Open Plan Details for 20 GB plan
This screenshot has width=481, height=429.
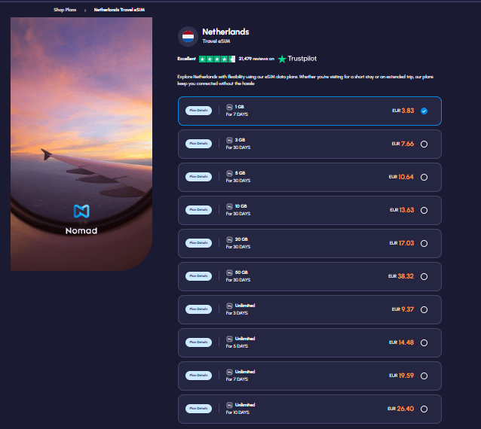(x=198, y=242)
